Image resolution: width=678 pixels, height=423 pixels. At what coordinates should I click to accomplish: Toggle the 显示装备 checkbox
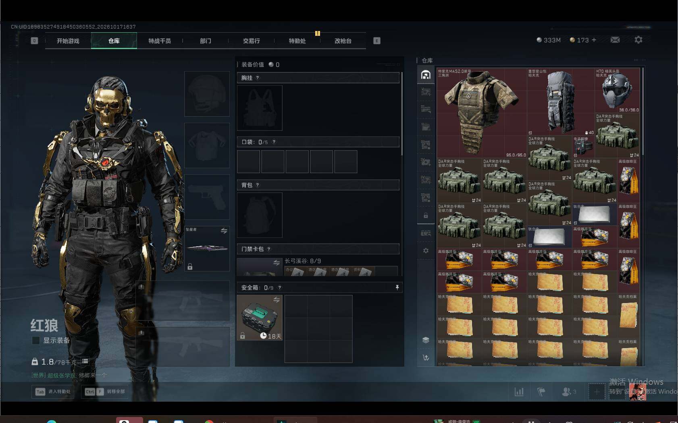[x=35, y=340]
